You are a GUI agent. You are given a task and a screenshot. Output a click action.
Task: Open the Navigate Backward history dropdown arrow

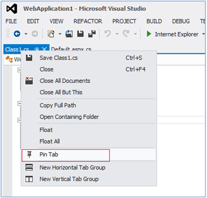click(26, 34)
